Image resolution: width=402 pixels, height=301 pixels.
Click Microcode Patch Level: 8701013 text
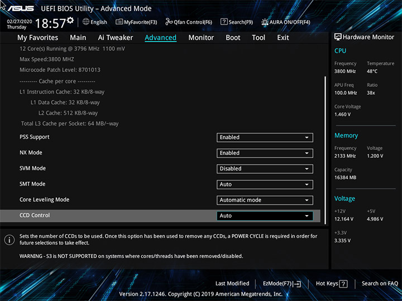point(60,70)
